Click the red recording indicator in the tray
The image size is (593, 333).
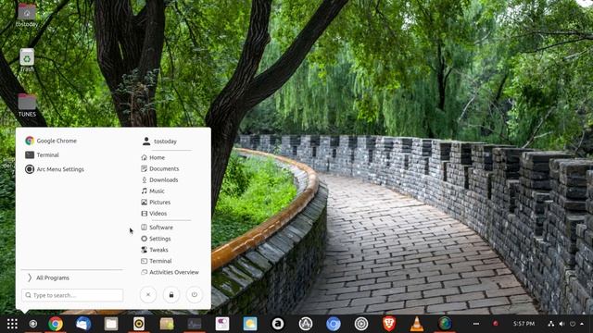pos(496,324)
